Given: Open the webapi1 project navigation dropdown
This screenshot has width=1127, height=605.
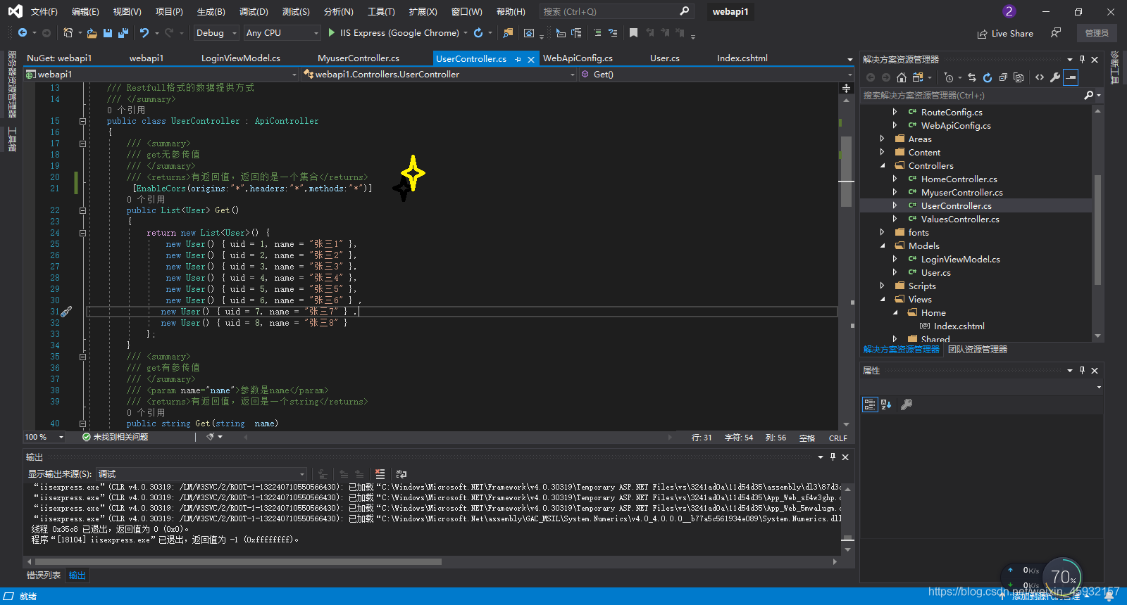Looking at the screenshot, I should pos(161,75).
